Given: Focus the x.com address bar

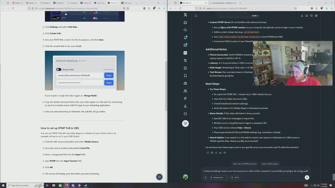Looking at the screenshot, I should coord(246,8).
